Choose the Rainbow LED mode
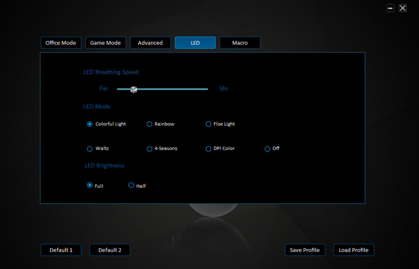 (149, 124)
